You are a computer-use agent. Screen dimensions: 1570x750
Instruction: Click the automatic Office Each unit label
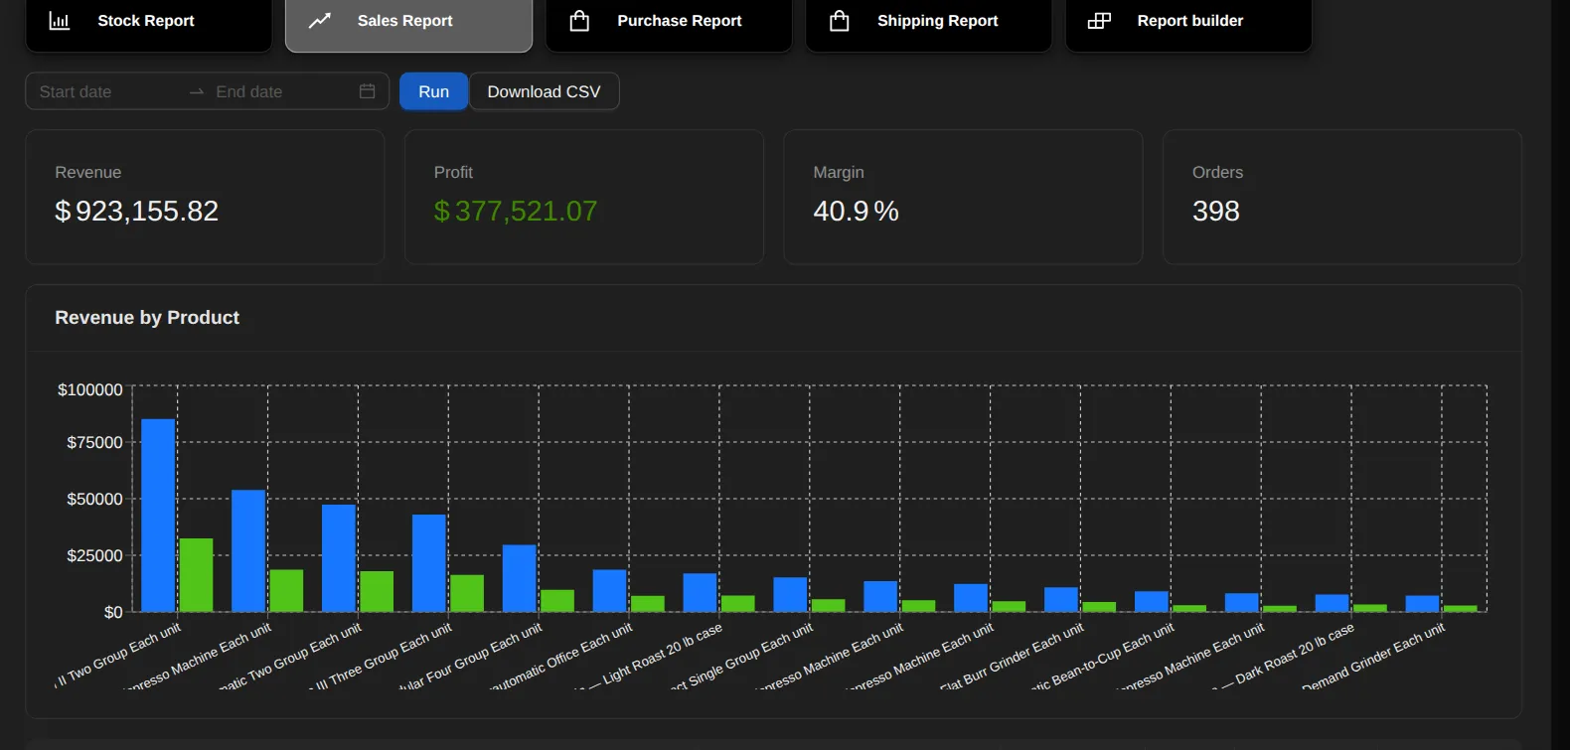[559, 660]
